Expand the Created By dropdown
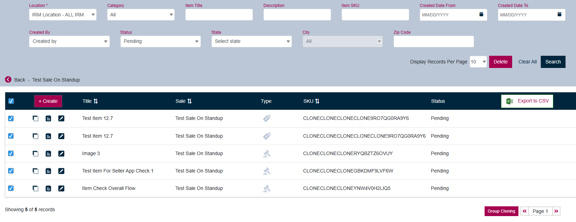This screenshot has width=576, height=222. pyautogui.click(x=69, y=41)
